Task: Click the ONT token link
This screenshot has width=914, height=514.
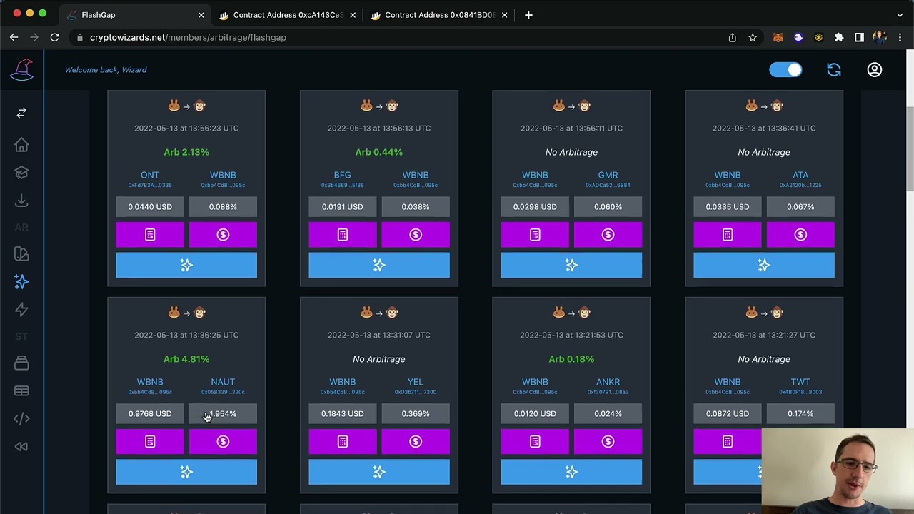Action: click(150, 175)
